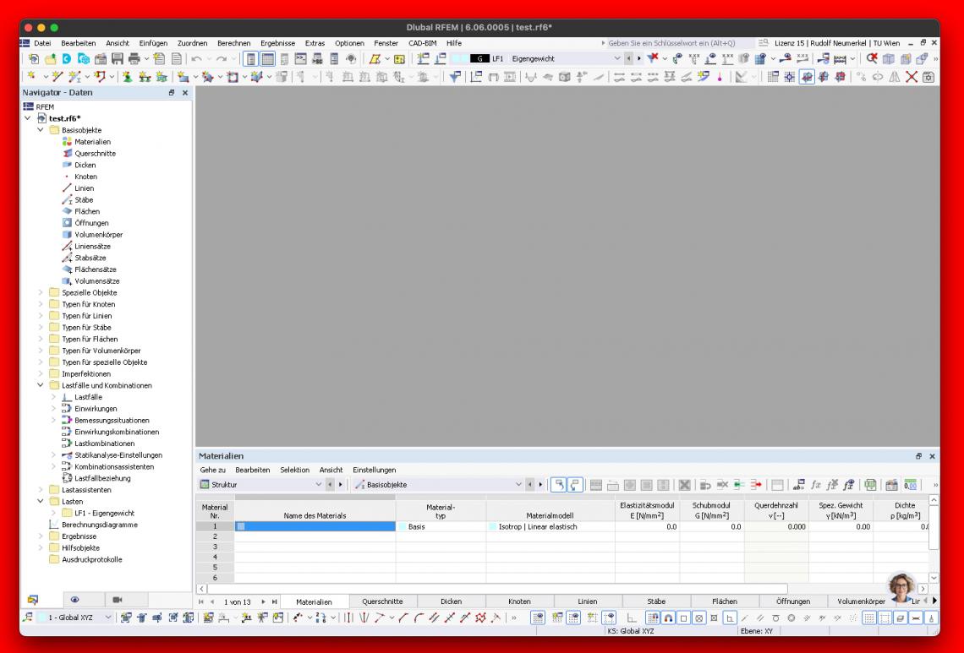
Task: Click the Save diskette icon in toolbar
Action: tap(117, 59)
